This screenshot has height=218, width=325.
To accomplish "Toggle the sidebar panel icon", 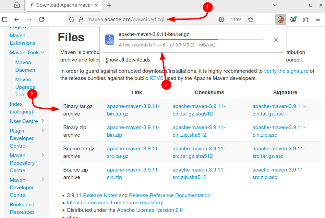I will [4, 19].
